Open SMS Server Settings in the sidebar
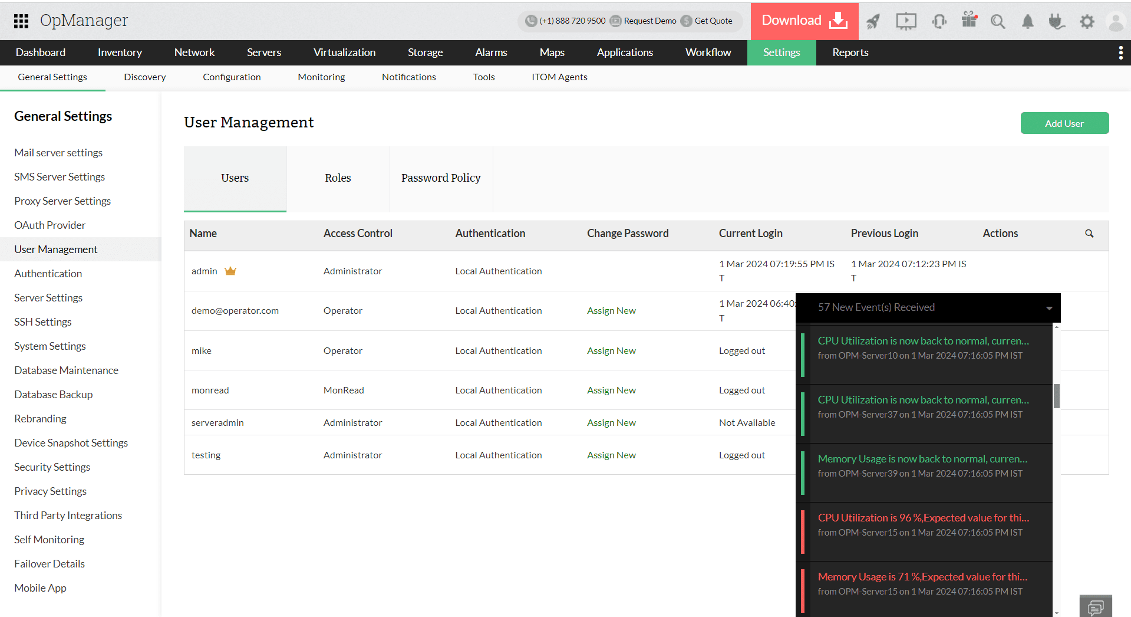Image resolution: width=1131 pixels, height=617 pixels. pos(60,177)
